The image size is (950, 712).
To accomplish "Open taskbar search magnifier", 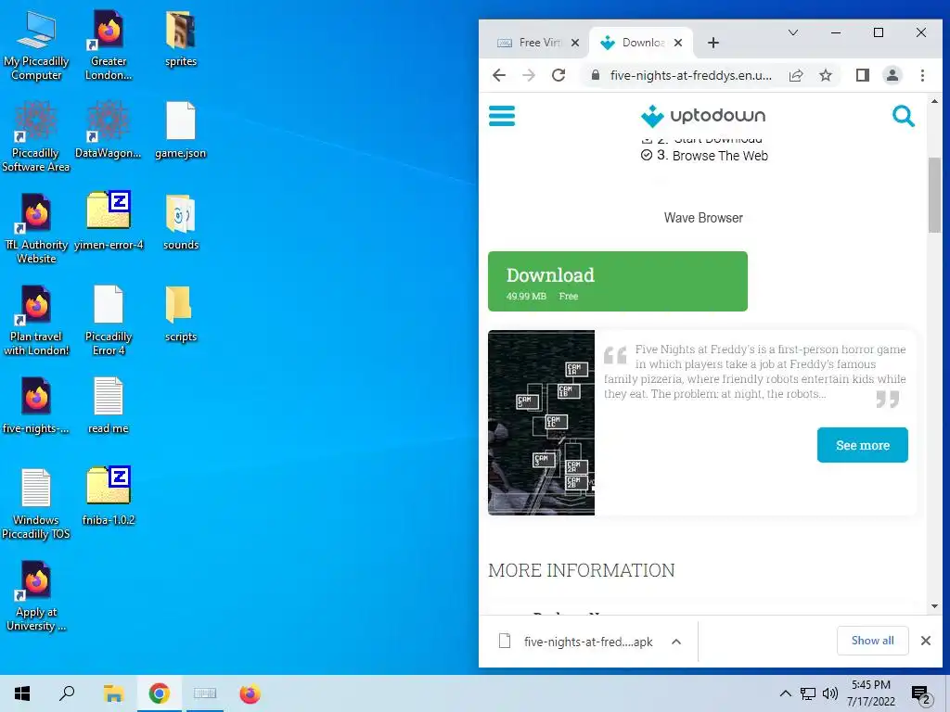I will pos(67,693).
